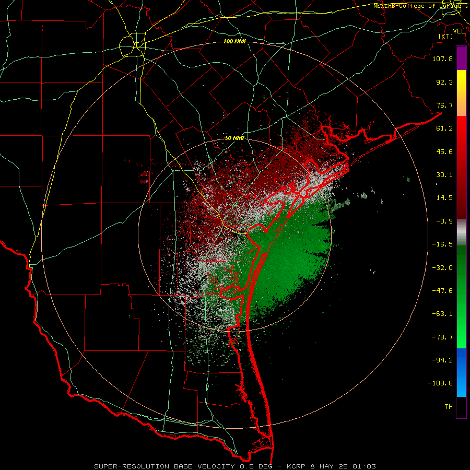Click the 92.3 velocity scale value
The height and width of the screenshot is (470, 470).
click(x=444, y=82)
